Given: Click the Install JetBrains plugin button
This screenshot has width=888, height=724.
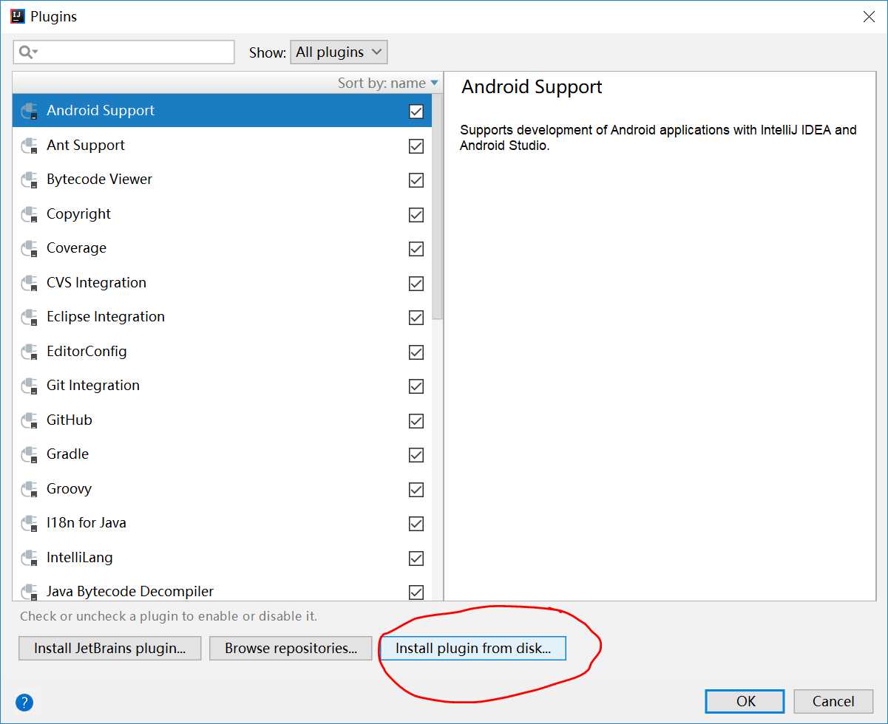Looking at the screenshot, I should tap(109, 649).
